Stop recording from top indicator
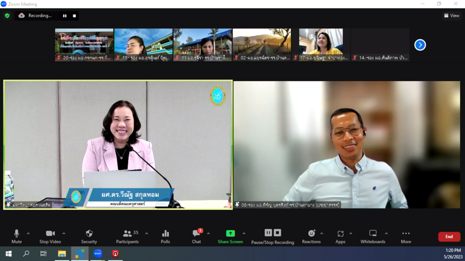The image size is (465, 261). [75, 15]
